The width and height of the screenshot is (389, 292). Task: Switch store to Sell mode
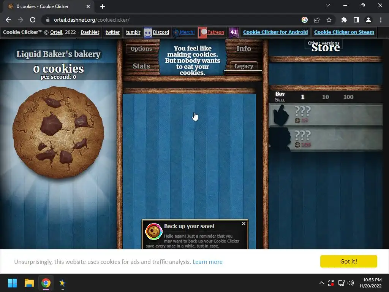point(280,100)
